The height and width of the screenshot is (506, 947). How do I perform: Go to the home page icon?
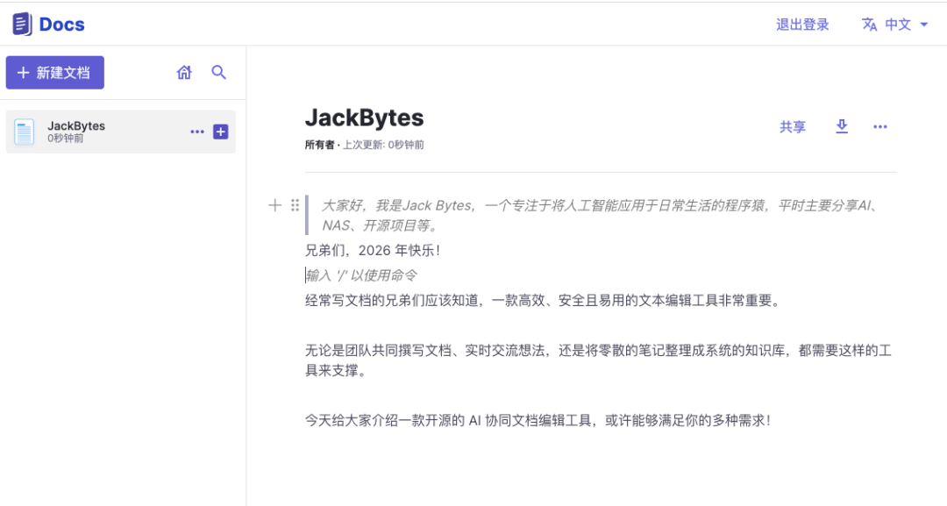click(184, 73)
